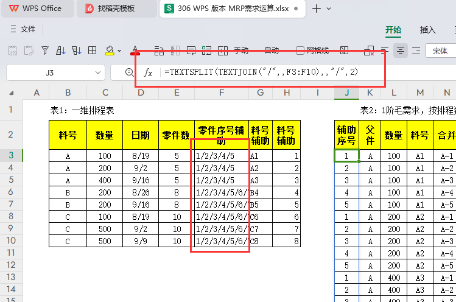The width and height of the screenshot is (456, 302).
Task: Toggle the filter funnel icon
Action: point(45,51)
